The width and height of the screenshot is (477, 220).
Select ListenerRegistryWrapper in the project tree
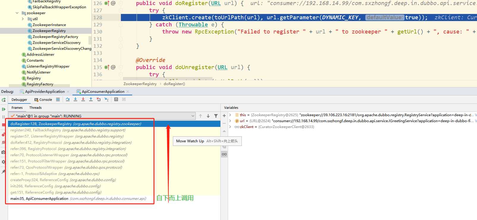[48, 66]
